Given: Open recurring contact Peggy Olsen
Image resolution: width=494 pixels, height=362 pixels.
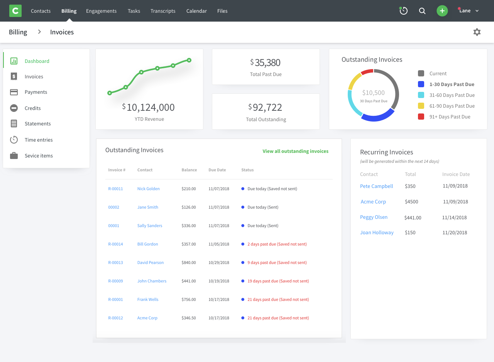Looking at the screenshot, I should [374, 217].
